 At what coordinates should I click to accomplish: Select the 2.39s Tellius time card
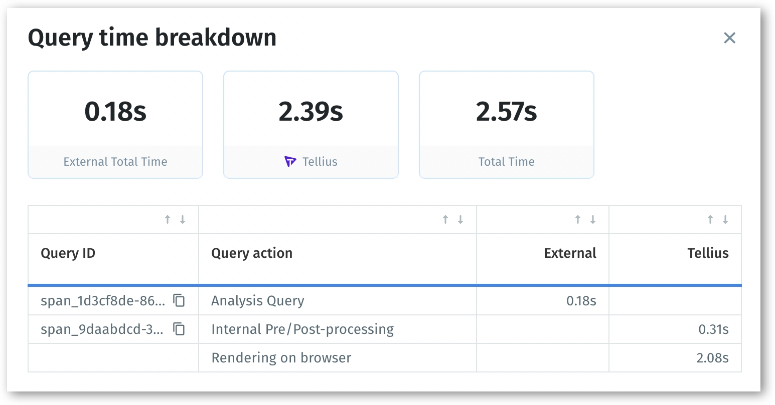click(x=311, y=124)
